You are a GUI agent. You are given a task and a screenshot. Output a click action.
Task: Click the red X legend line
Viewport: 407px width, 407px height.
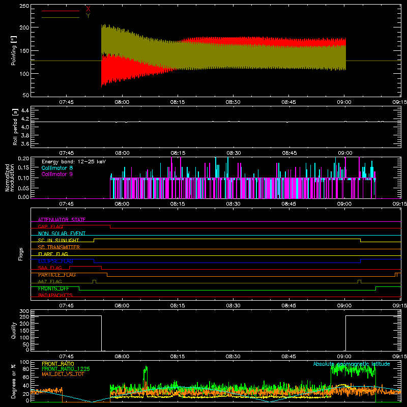tap(61, 11)
